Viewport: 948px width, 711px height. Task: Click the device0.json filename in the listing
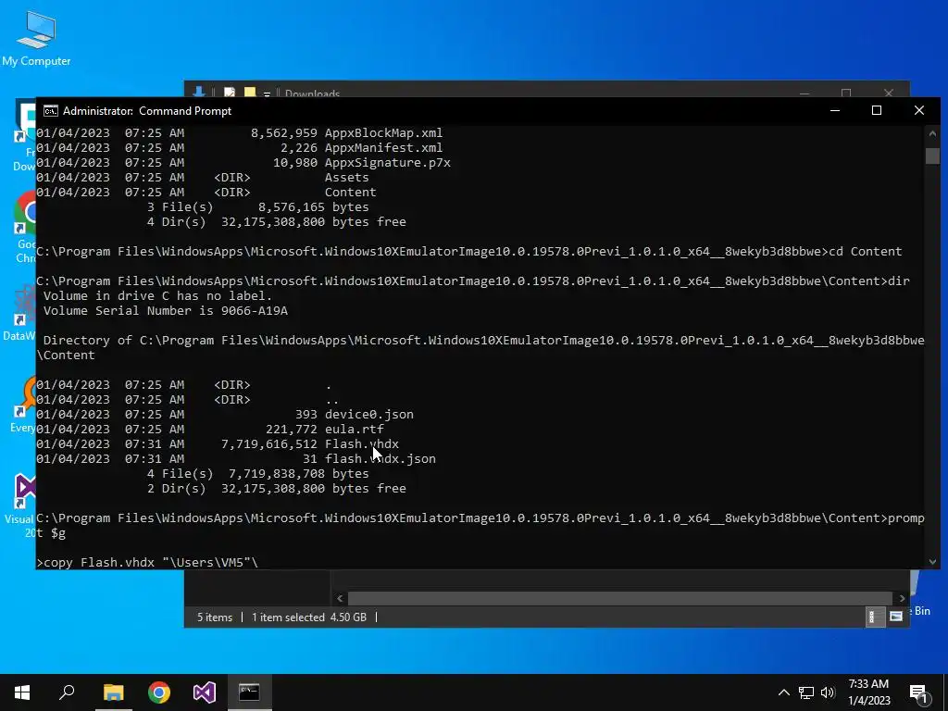click(369, 414)
